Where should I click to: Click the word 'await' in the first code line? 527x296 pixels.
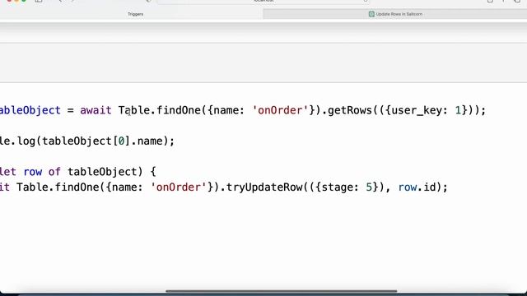click(x=96, y=110)
